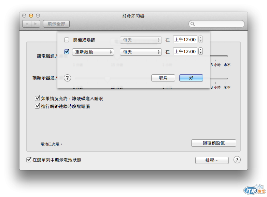Viewport: 267px width, 197px height.
Task: Open the 重新啟動 action dropdown
Action: (x=93, y=52)
